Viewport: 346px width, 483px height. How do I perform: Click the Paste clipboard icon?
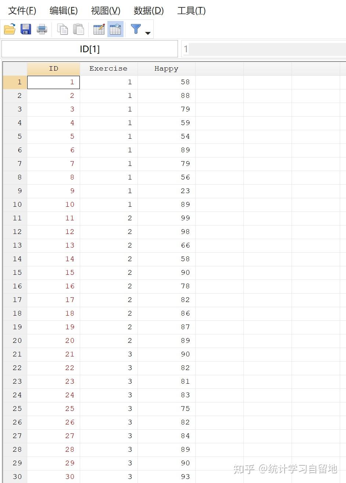[78, 29]
